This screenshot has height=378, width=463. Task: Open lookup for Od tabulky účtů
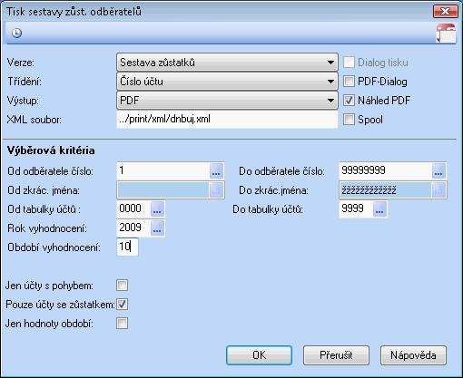tap(157, 209)
